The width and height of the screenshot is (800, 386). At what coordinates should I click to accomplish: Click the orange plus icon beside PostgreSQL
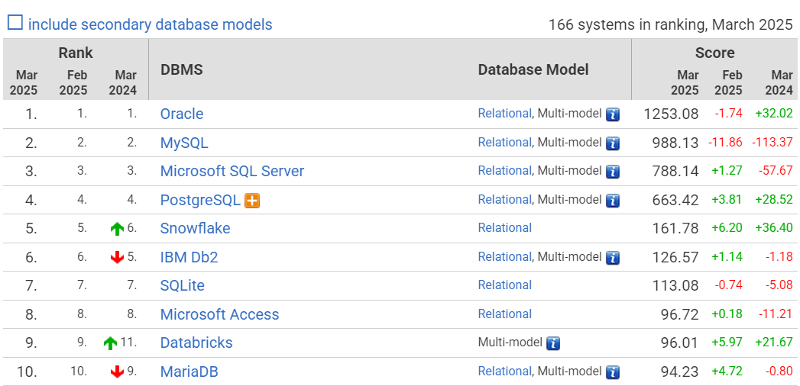pos(252,201)
